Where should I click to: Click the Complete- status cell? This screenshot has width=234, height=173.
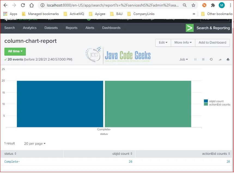12,162
